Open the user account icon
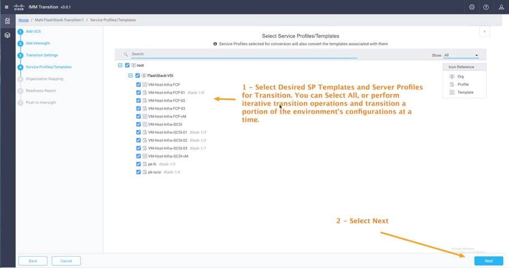Image resolution: width=509 pixels, height=268 pixels. (501, 7)
